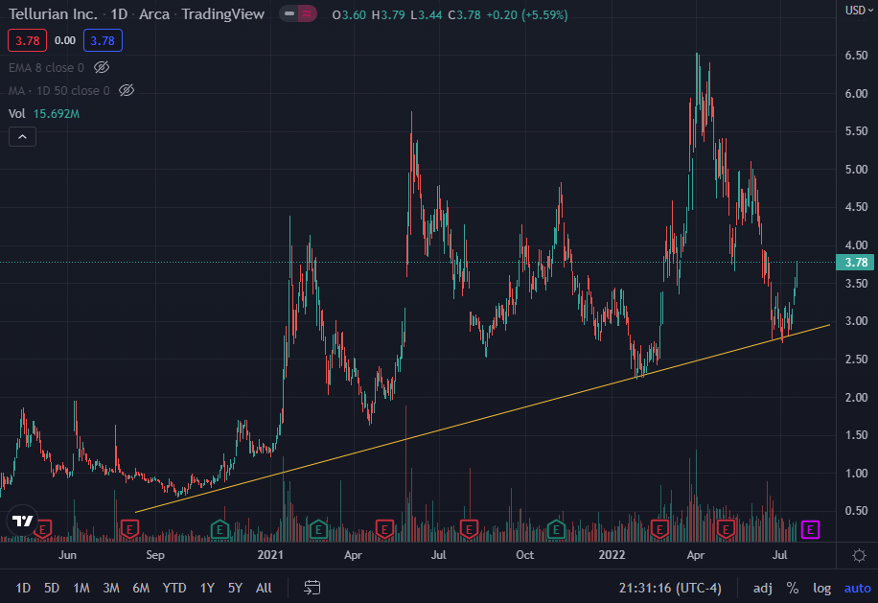The height and width of the screenshot is (603, 878).
Task: Click the green 3.78 current price label
Action: 854,263
